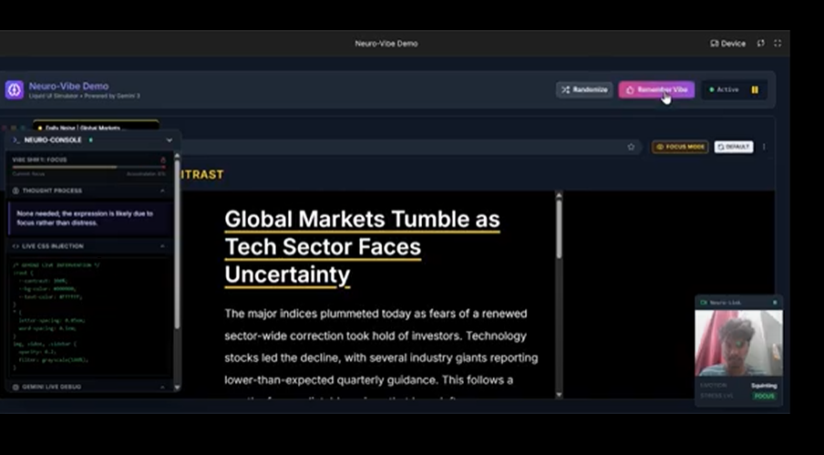The height and width of the screenshot is (455, 824).
Task: Click the Global Markets Tumble headline
Action: (362, 246)
